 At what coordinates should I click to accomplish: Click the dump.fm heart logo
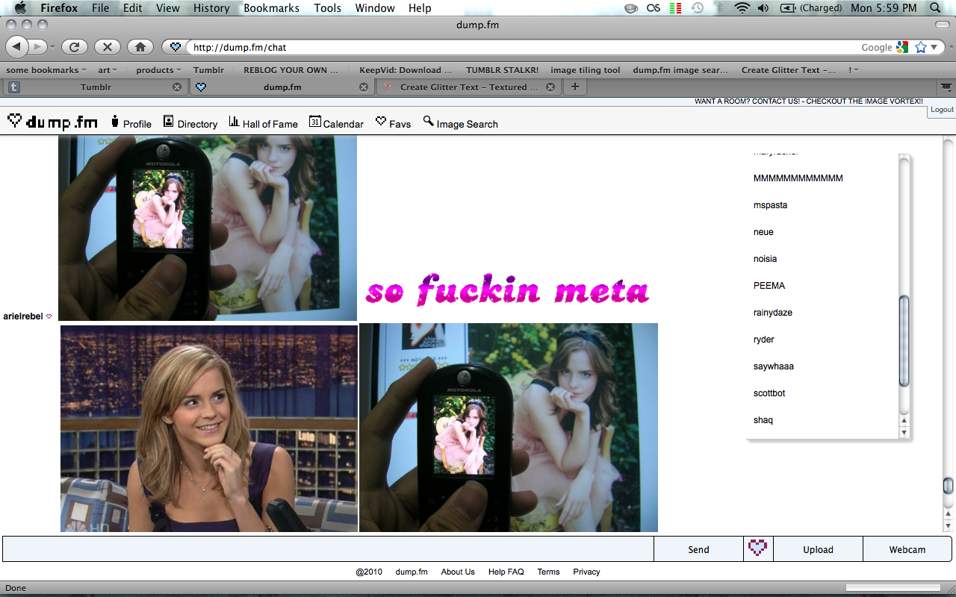tap(14, 120)
